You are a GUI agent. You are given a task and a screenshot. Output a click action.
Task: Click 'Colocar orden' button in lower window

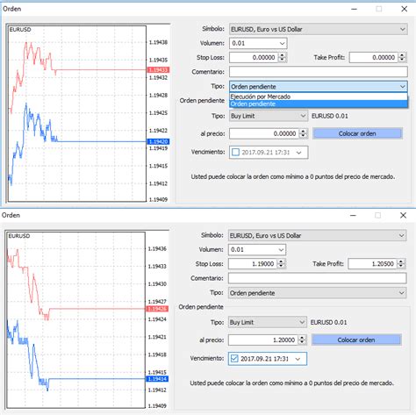pos(356,340)
